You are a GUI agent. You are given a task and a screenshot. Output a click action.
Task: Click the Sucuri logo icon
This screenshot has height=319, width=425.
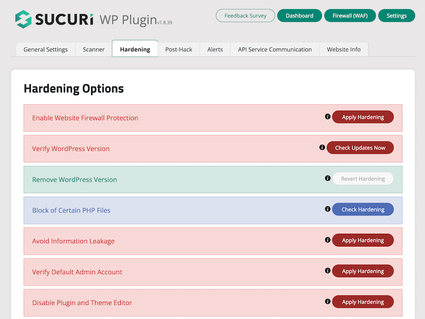(23, 19)
